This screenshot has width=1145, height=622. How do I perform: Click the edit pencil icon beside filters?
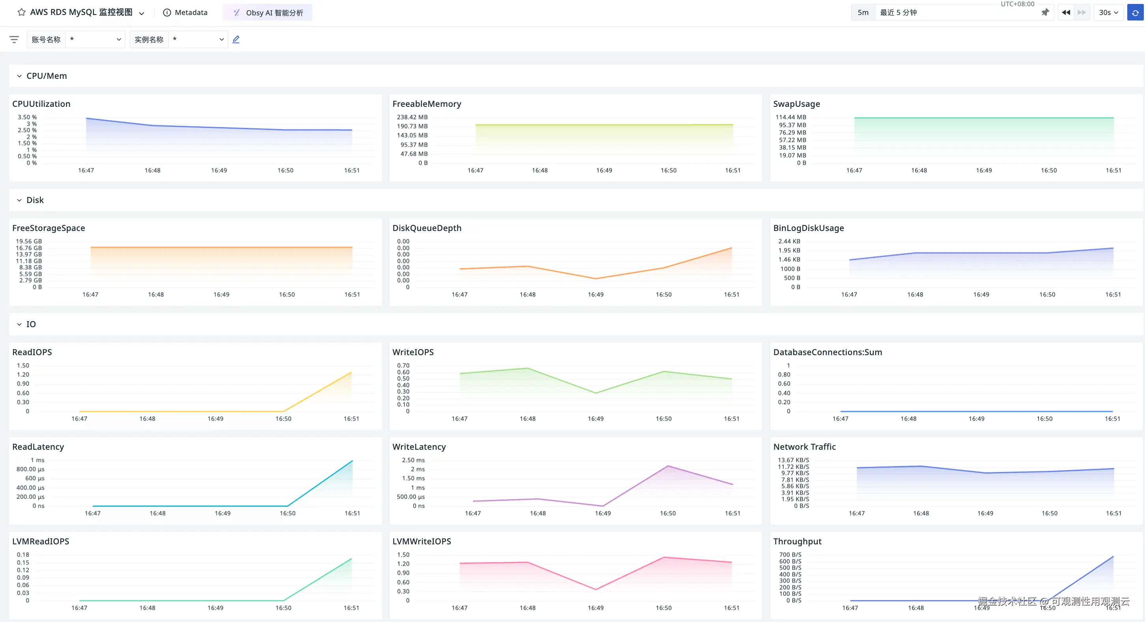(236, 39)
